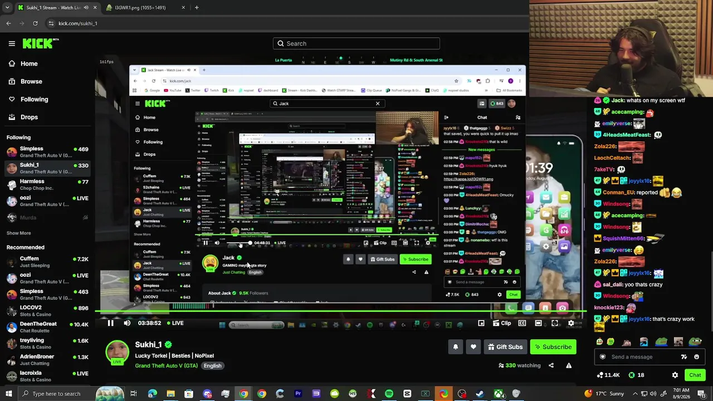Toggle theater mode on the player
Viewport: 713px width, 401px height.
click(538, 323)
